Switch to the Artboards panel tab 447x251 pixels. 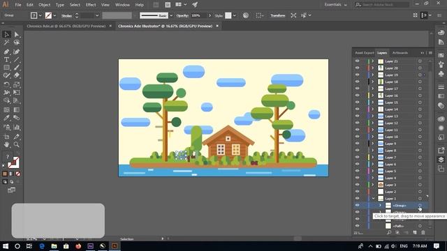coord(400,53)
